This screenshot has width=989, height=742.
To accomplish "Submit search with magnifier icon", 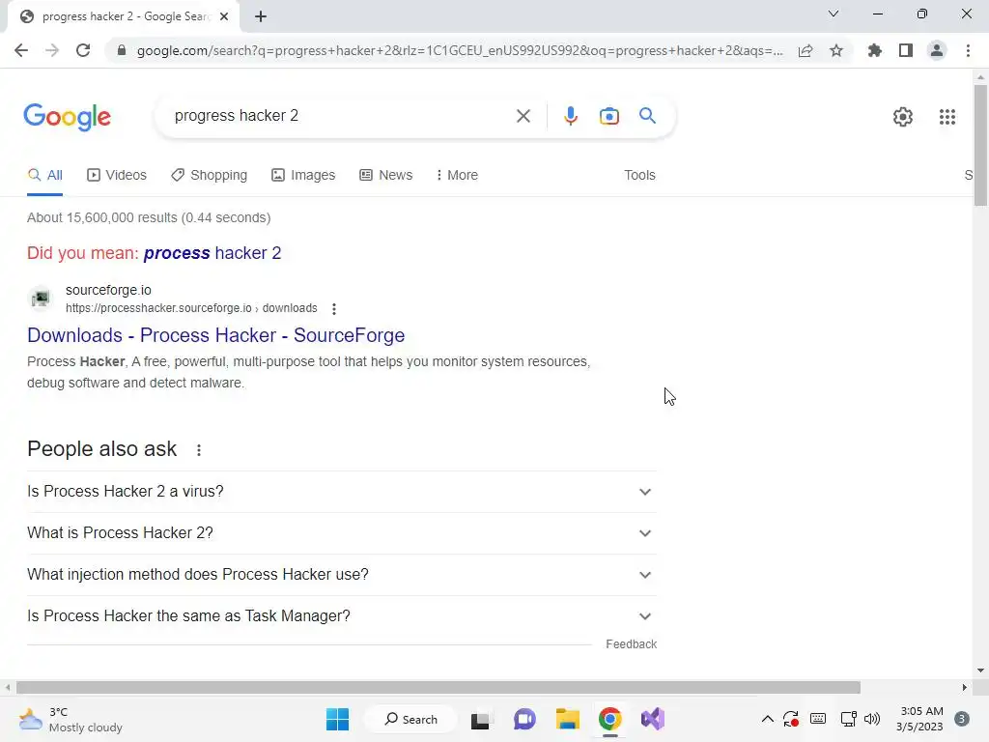I will (647, 116).
